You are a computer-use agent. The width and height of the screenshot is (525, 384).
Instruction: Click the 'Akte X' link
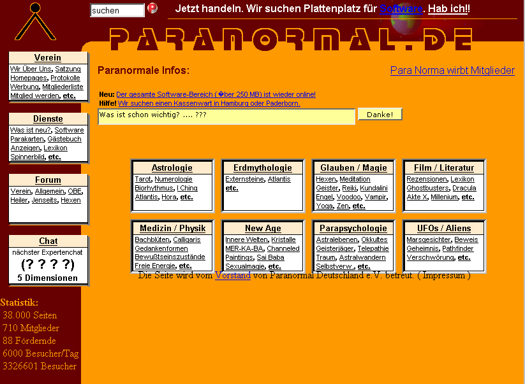click(x=417, y=197)
